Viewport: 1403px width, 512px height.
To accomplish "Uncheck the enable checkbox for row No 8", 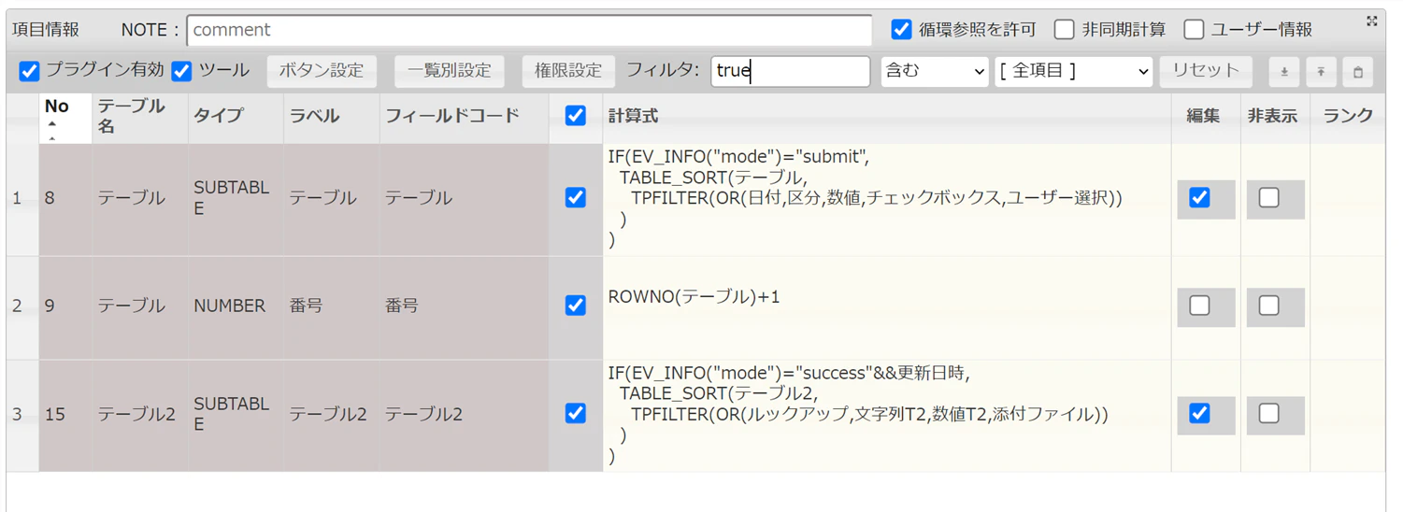I will (576, 197).
